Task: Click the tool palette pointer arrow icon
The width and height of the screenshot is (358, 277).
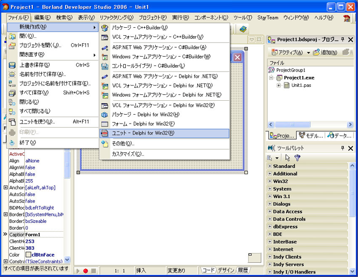Action: [x=287, y=158]
